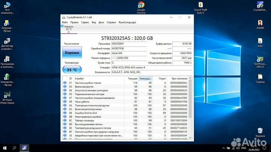Select the Хорошо 35 °C disk C: tab
The width and height of the screenshot is (271, 152).
click(x=69, y=29)
